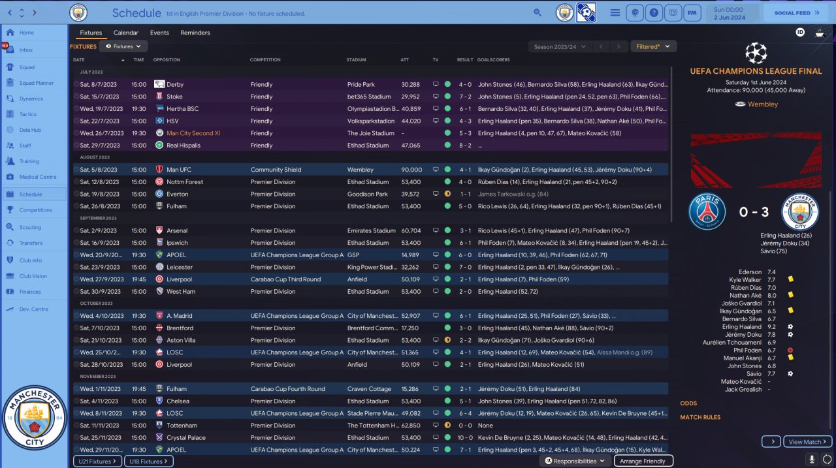Screen dimensions: 836x468
Task: Click the large Manchester City crest bottom left
Action: 35,418
